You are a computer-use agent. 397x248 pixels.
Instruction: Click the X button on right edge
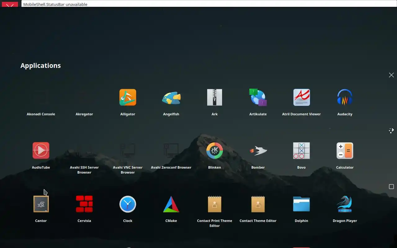391,75
